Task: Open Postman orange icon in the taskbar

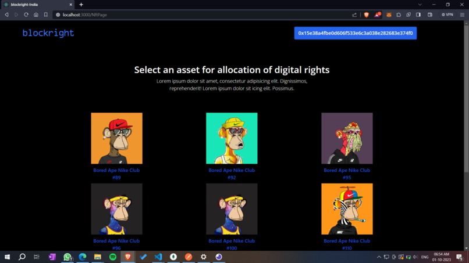Action: [189, 257]
